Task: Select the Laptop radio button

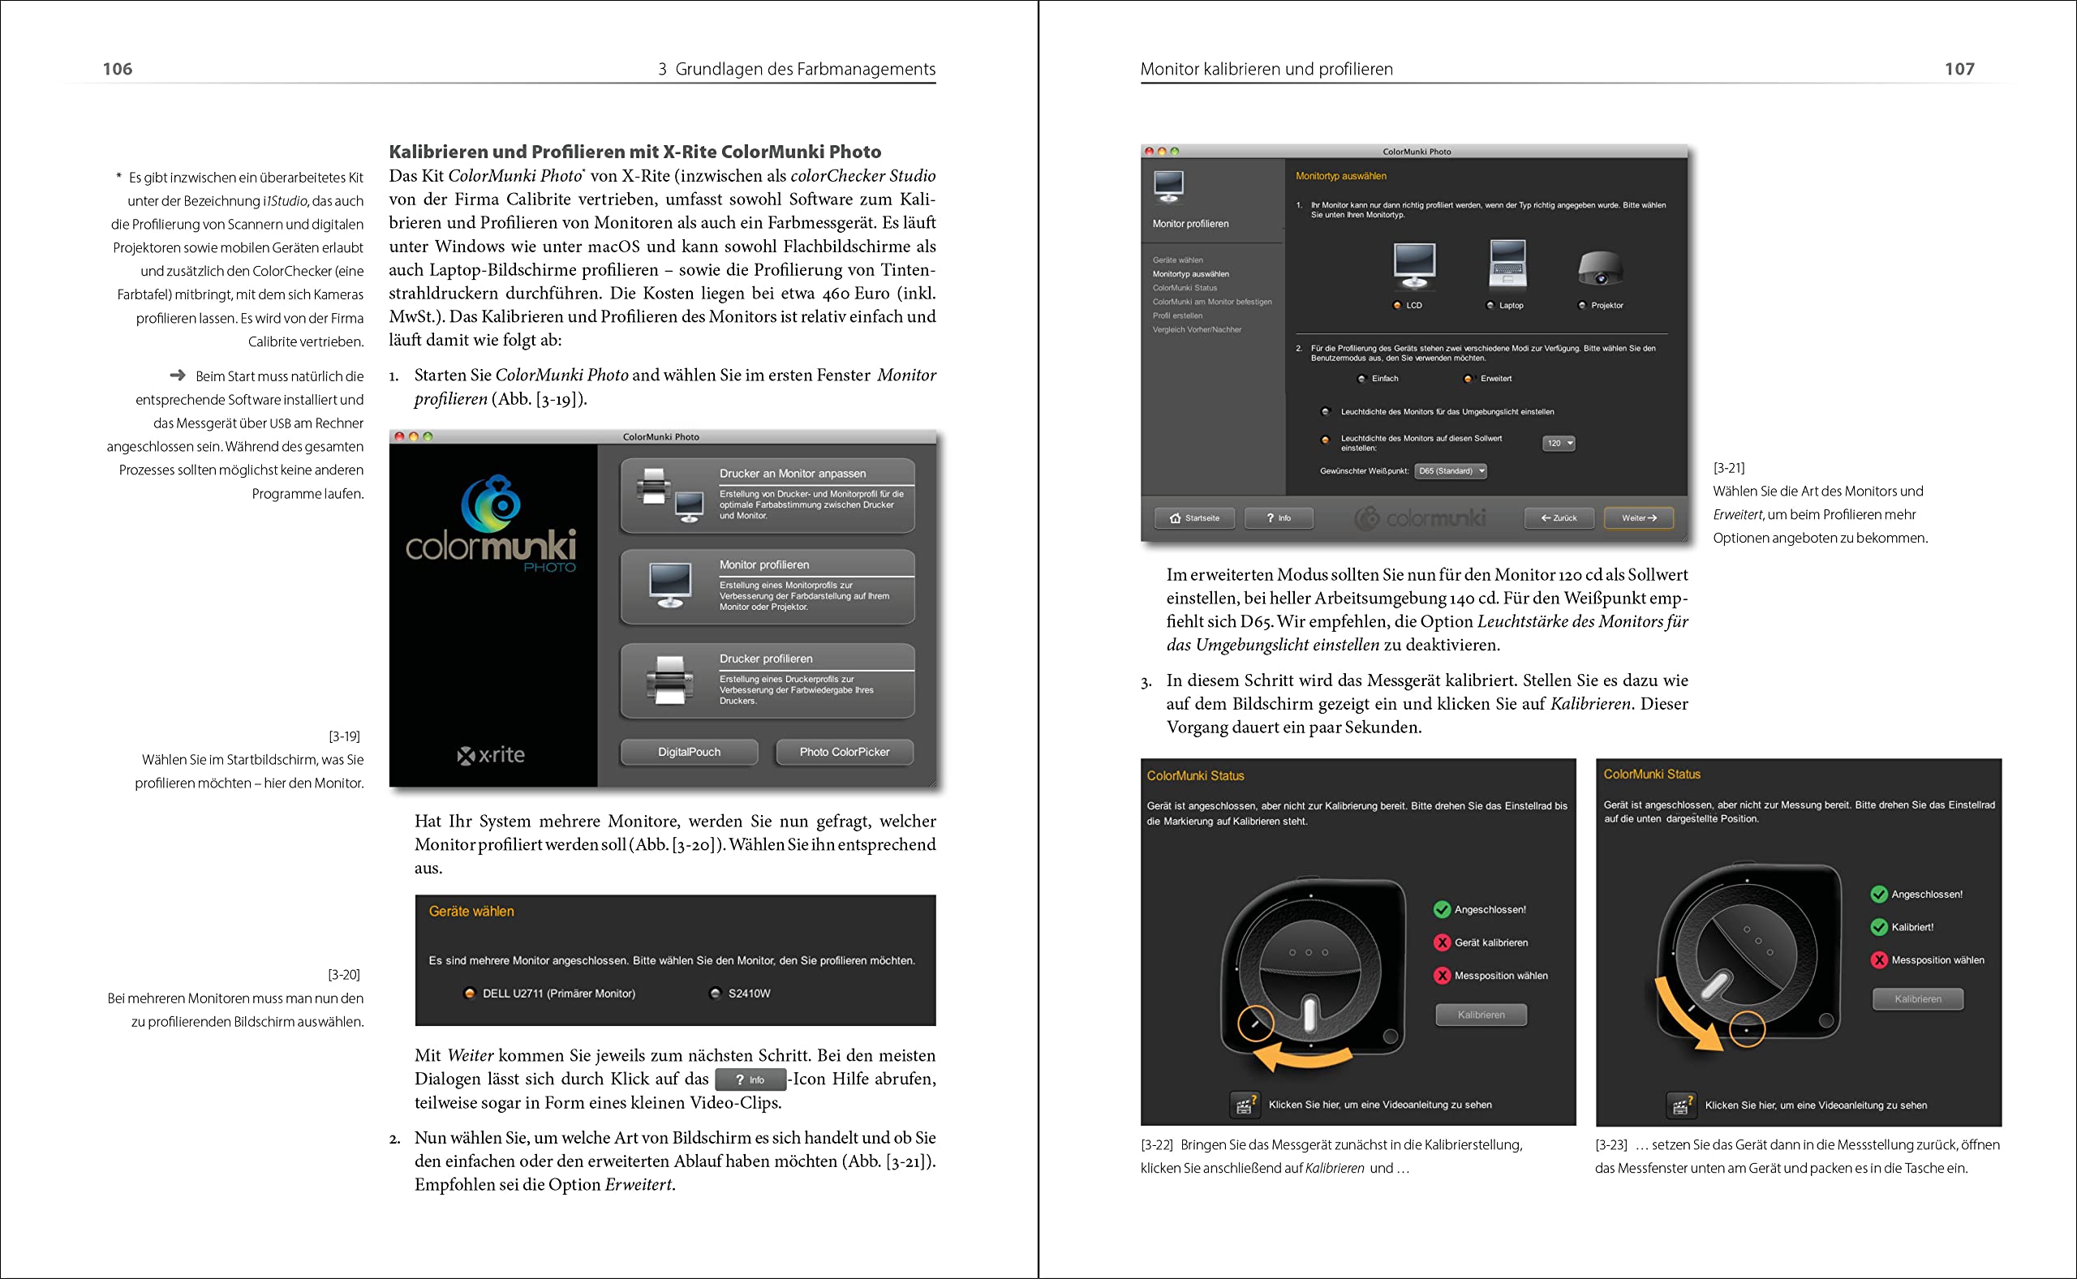Action: (1490, 306)
